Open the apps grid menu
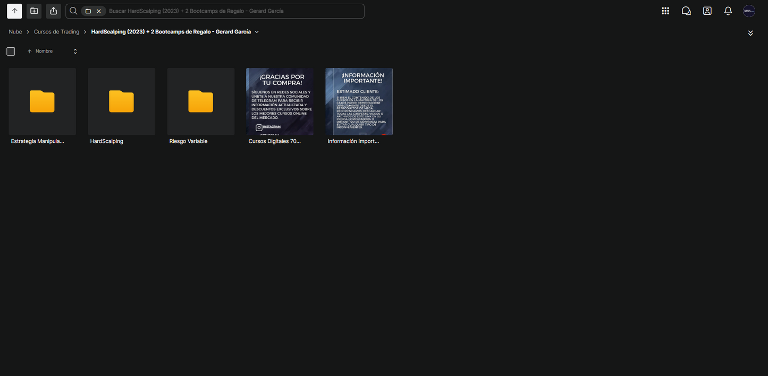Viewport: 768px width, 376px height. pyautogui.click(x=665, y=11)
